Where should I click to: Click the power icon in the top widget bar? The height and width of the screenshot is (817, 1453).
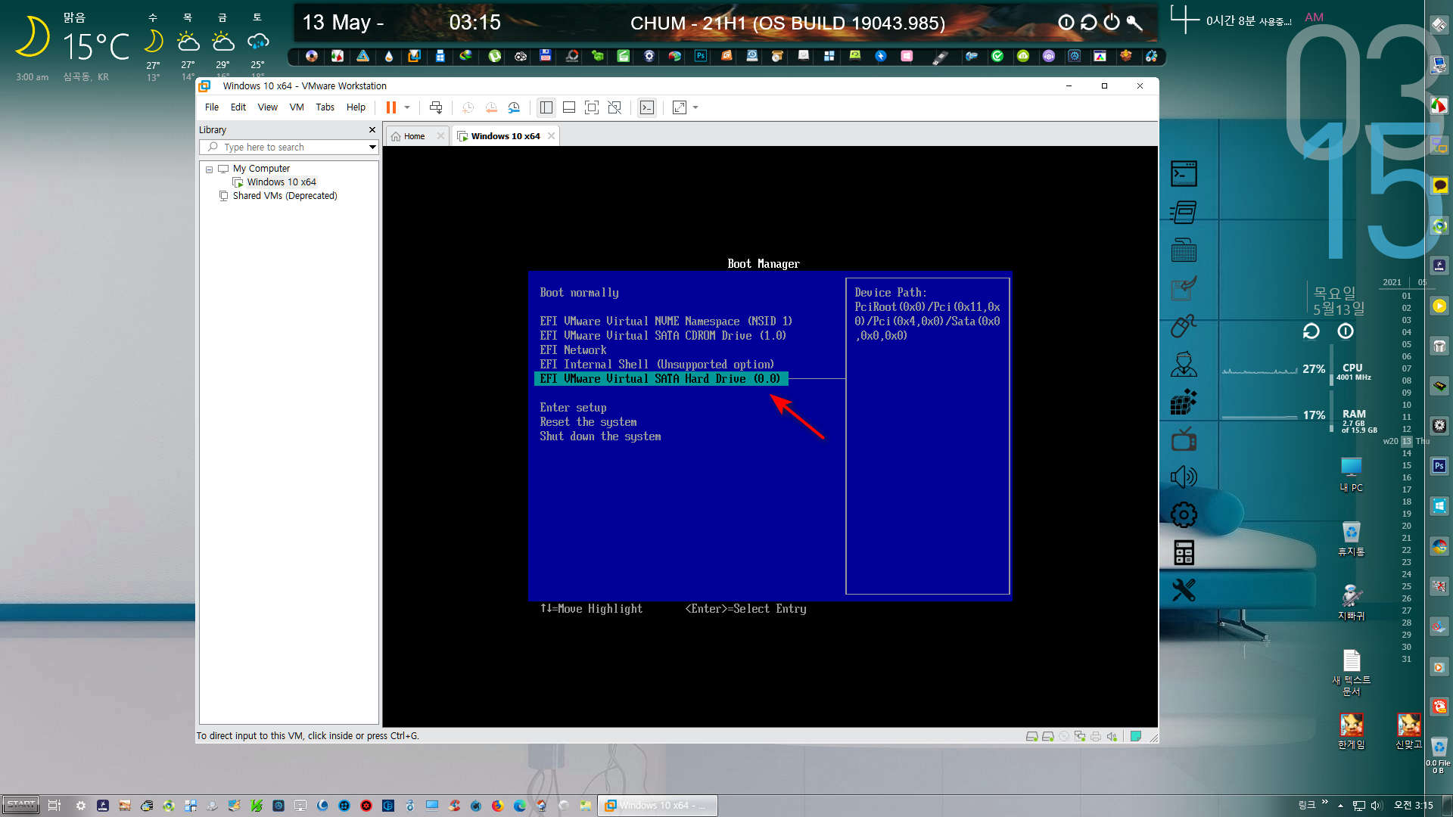pos(1111,23)
